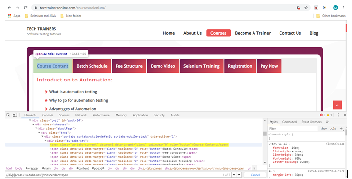Toggle the .cls class editor
Screen dimensions: 352x179
coord(333,128)
